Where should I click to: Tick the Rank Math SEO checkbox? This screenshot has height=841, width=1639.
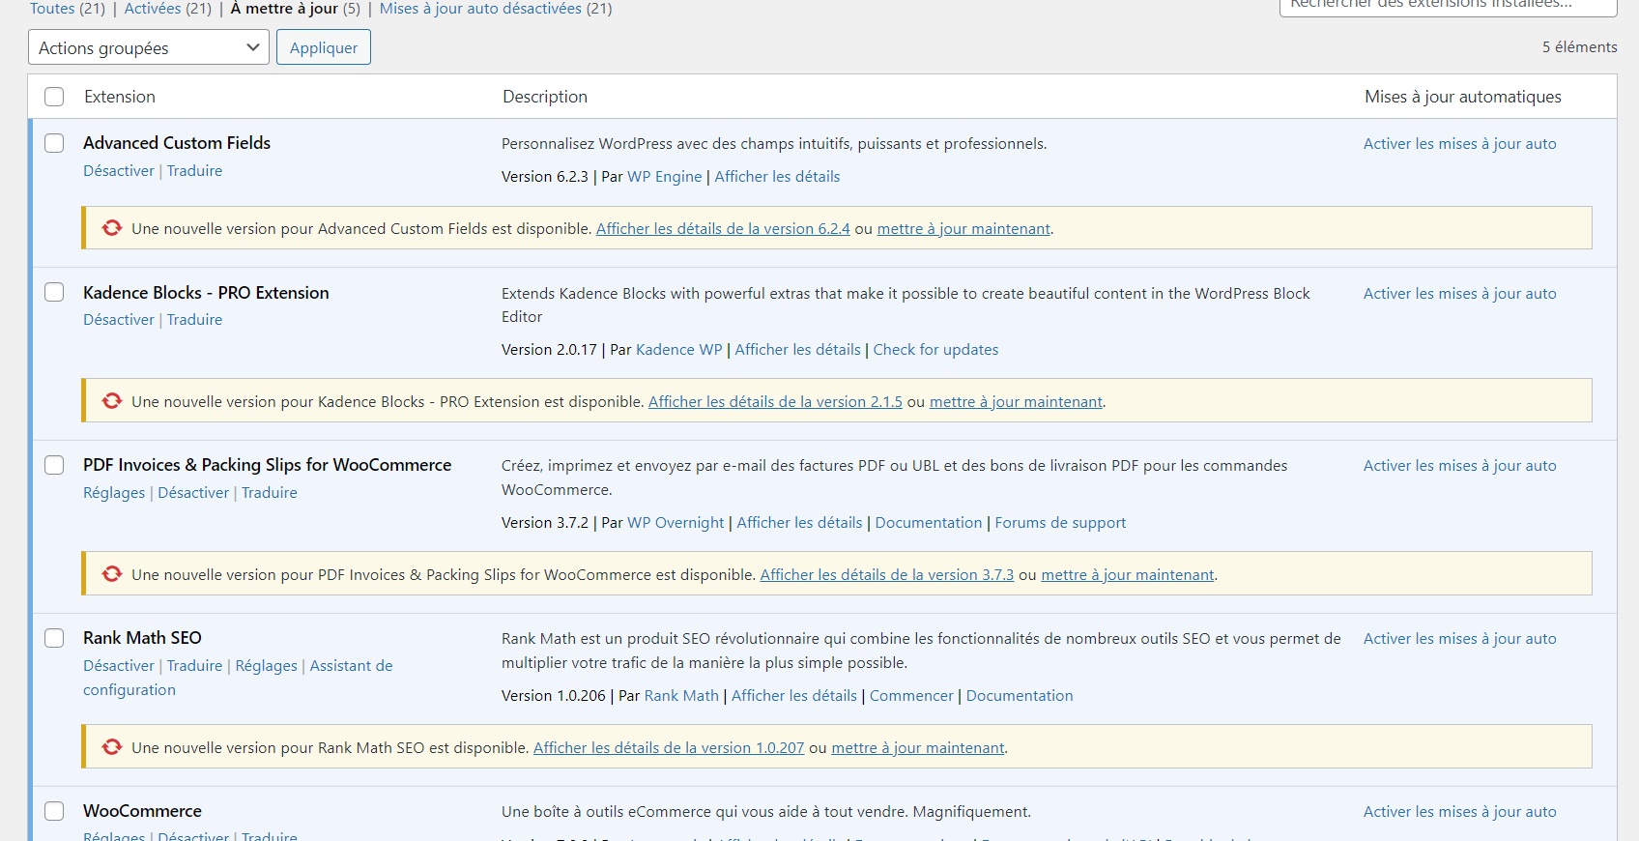tap(54, 638)
